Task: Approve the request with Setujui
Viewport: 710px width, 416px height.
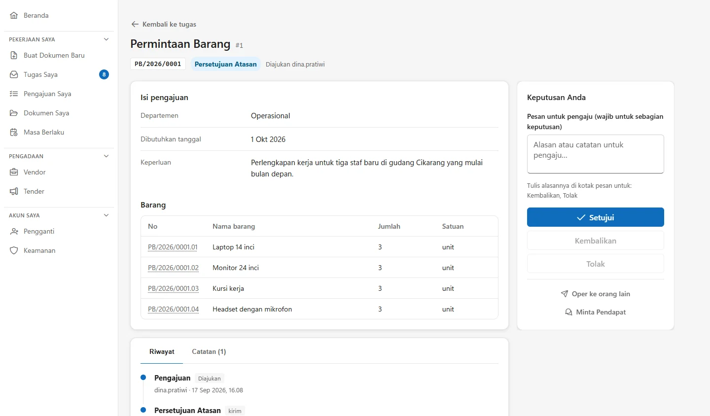Action: [596, 217]
